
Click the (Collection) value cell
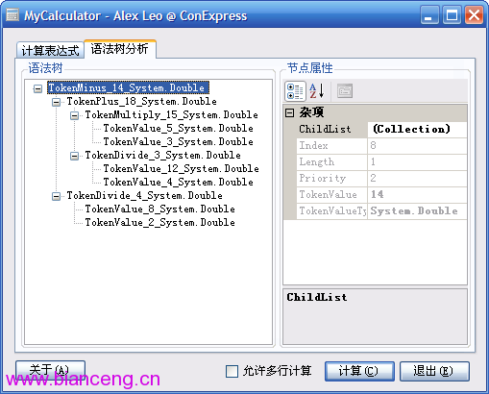pos(417,130)
